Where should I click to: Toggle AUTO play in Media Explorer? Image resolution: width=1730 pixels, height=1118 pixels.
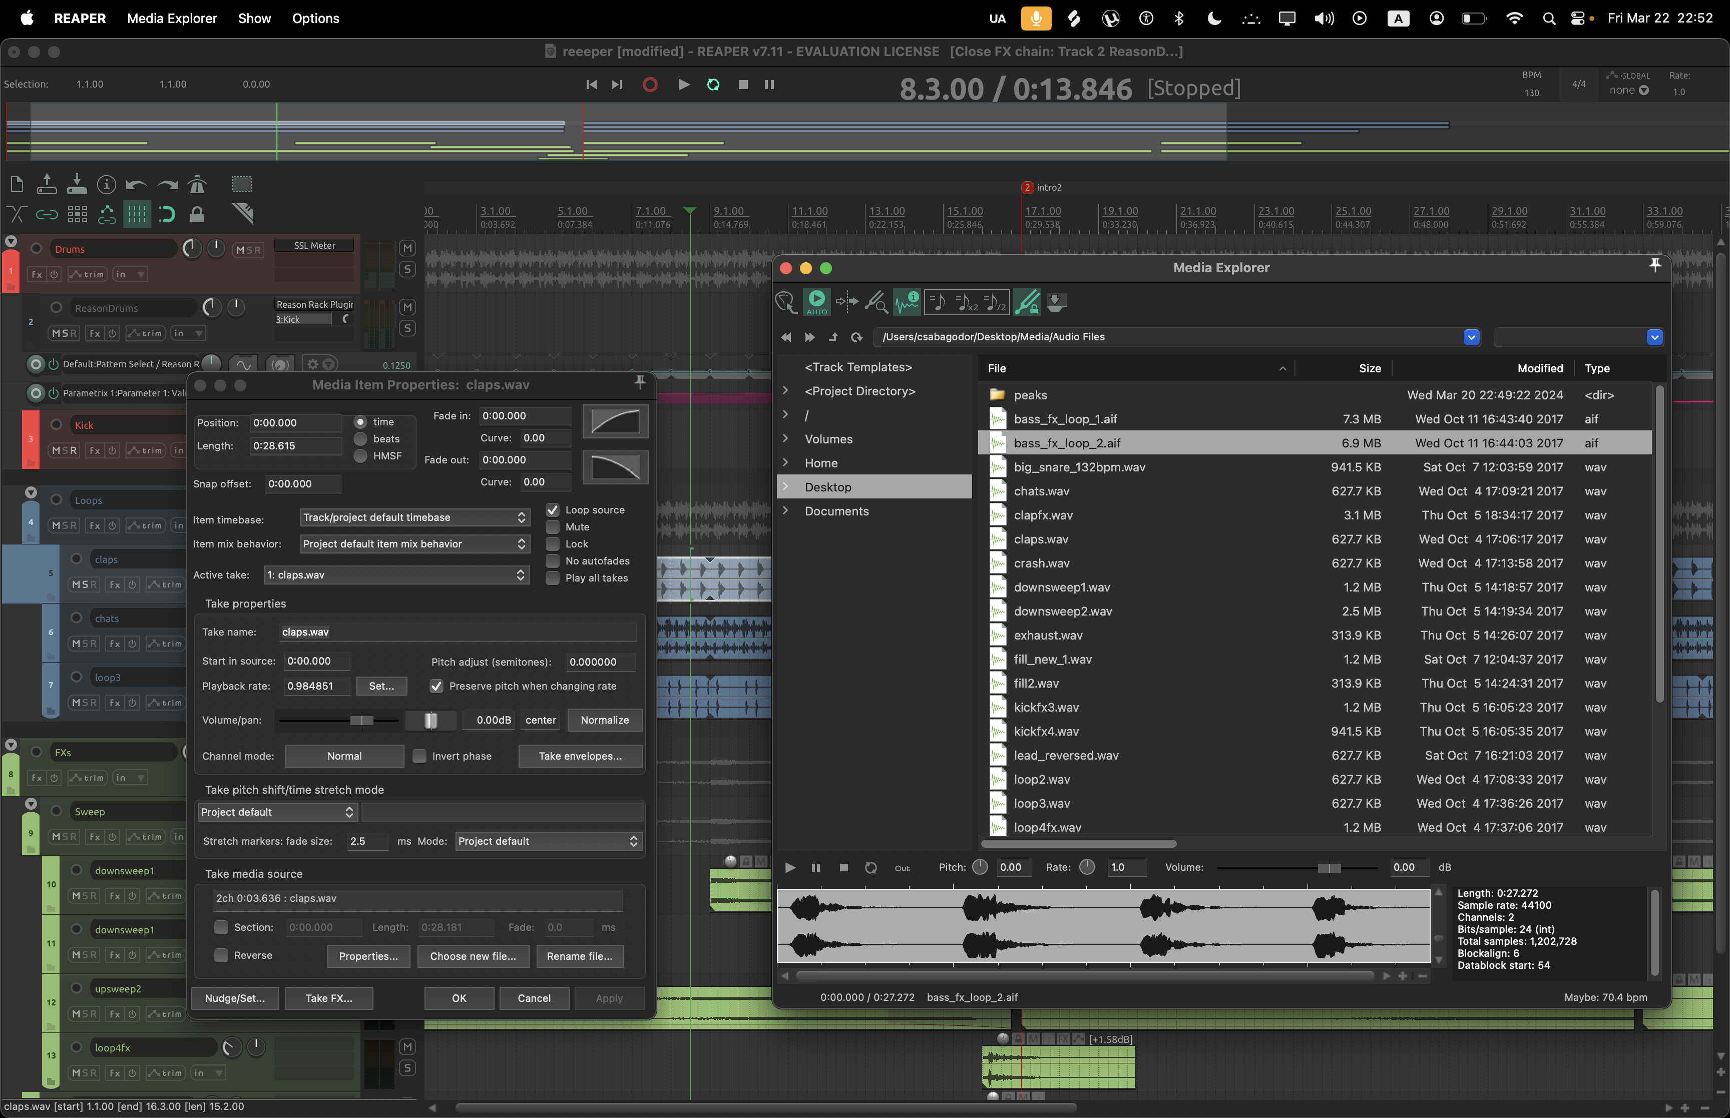tap(817, 302)
